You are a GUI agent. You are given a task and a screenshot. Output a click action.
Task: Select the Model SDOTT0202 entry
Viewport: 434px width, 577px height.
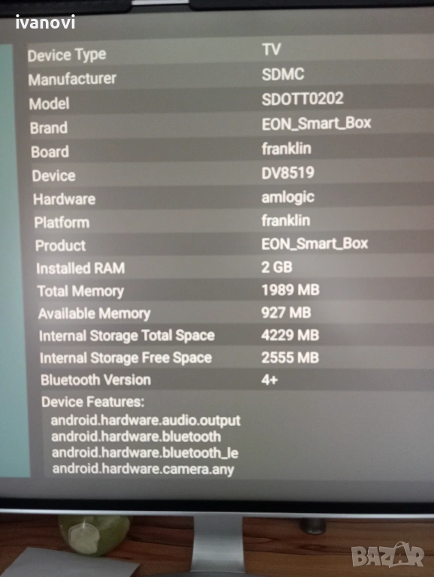[x=231, y=101]
